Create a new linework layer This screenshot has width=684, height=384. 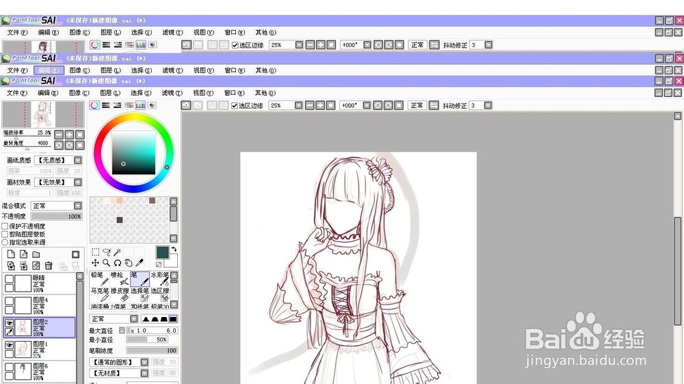pos(23,255)
